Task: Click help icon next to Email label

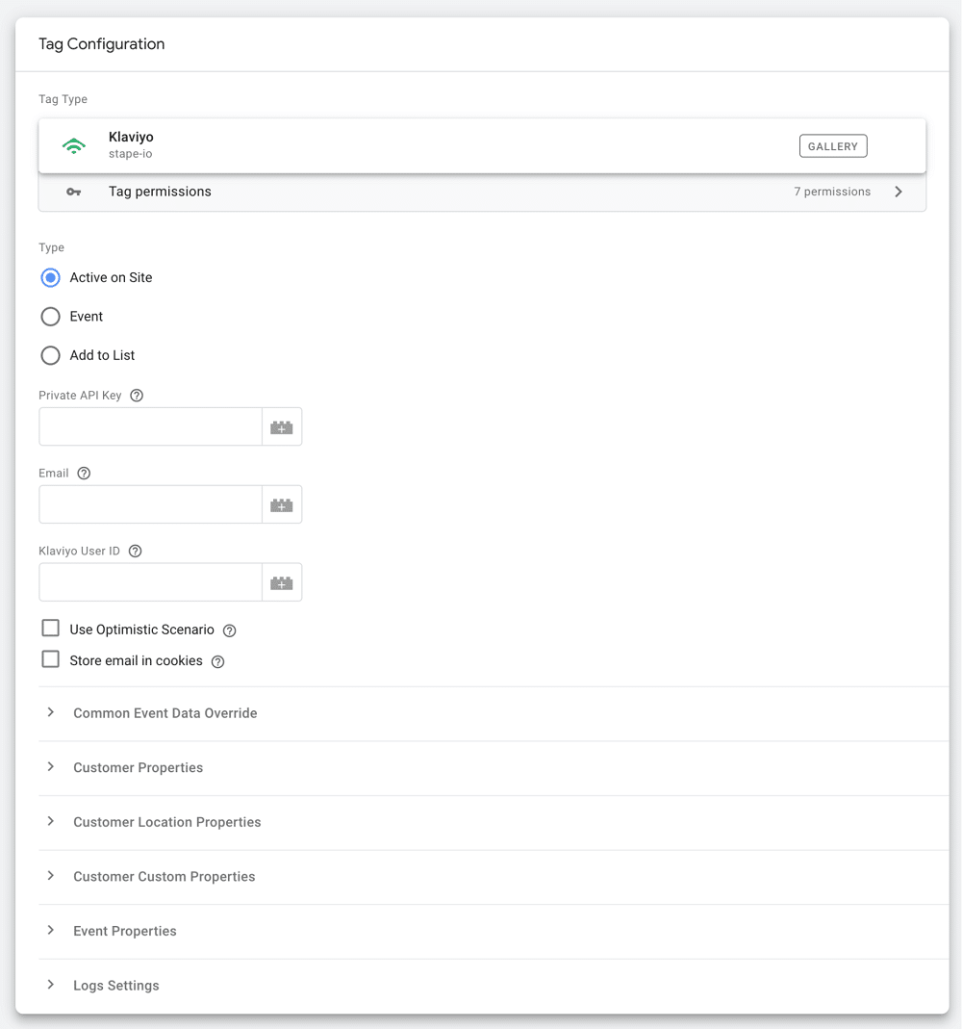Action: 84,474
